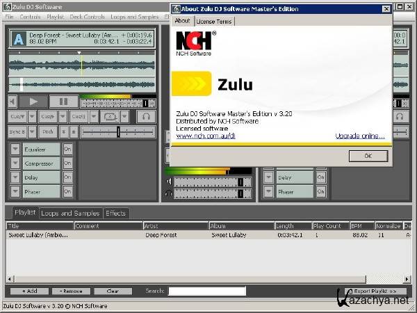
Task: Click the Sync B button
Action: tap(18, 131)
